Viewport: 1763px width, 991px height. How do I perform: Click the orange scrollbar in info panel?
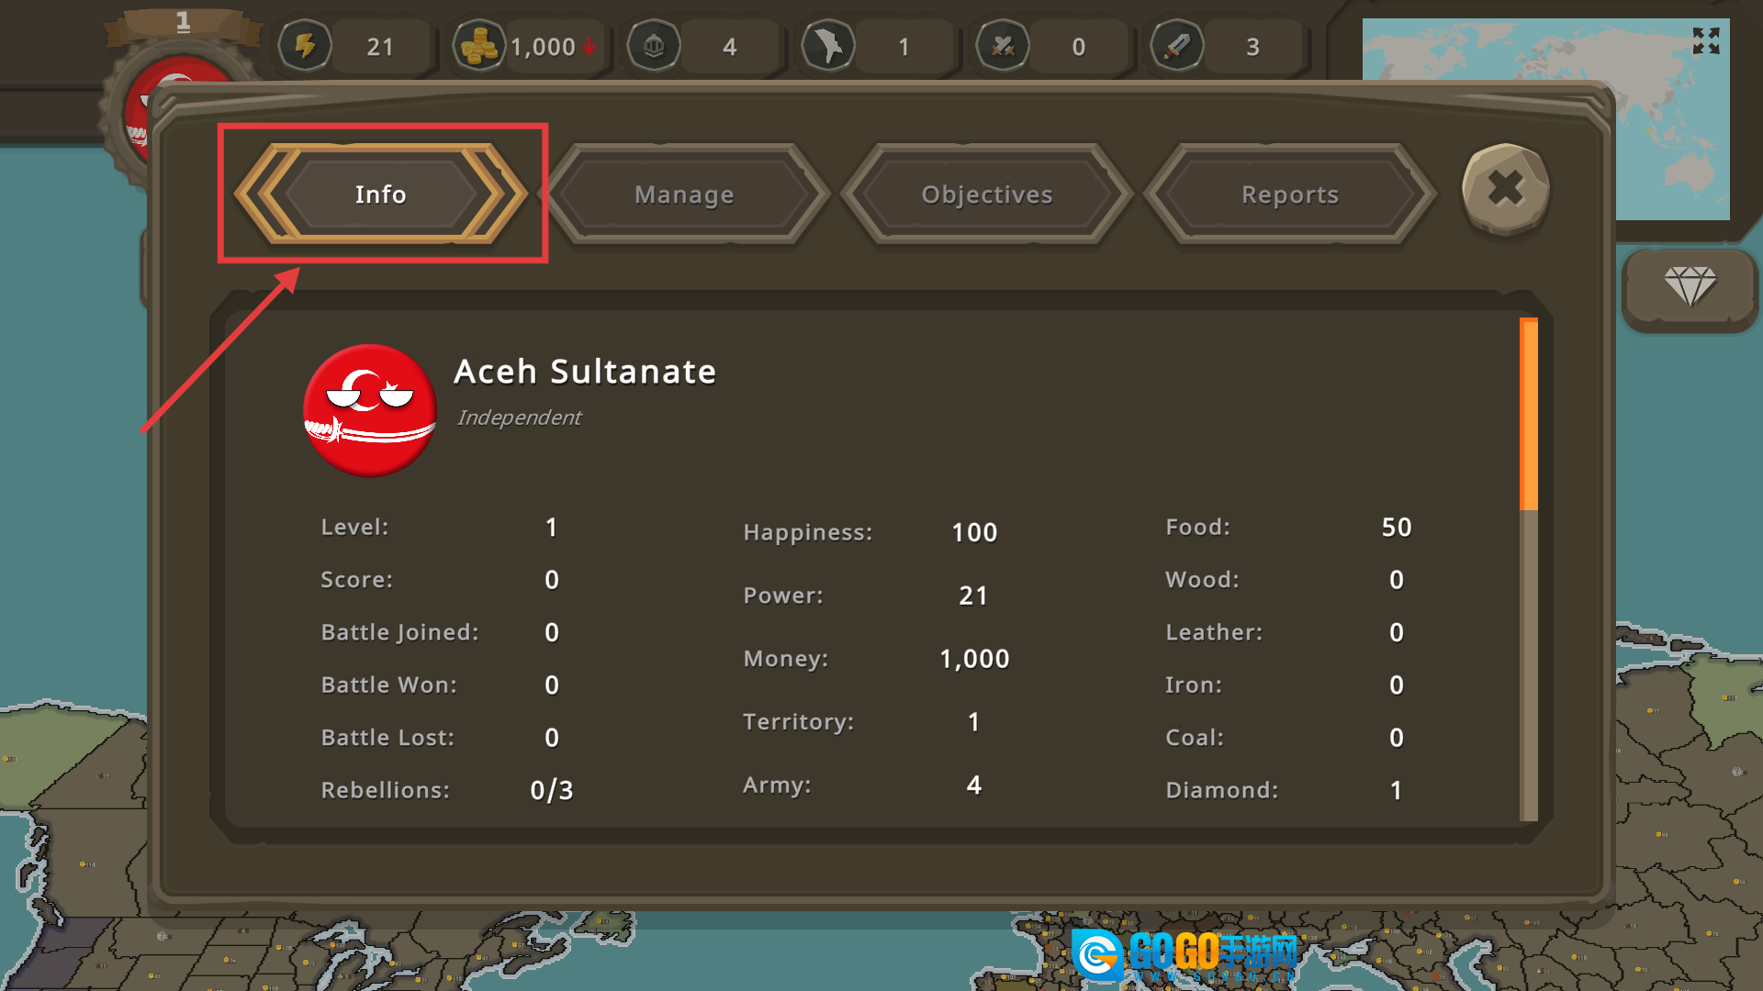[1529, 414]
